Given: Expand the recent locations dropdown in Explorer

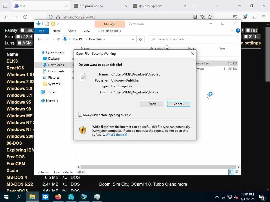Looking at the screenshot, I should pos(53,39).
